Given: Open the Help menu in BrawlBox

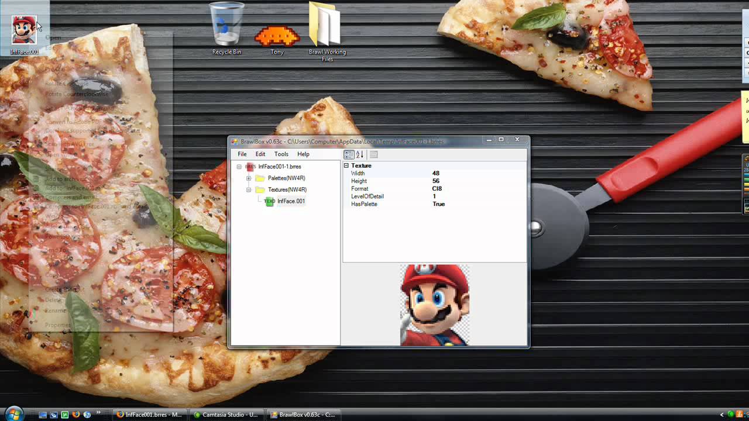Looking at the screenshot, I should (303, 154).
